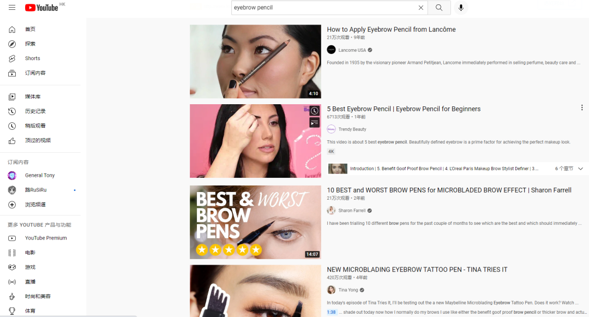
Task: Click 路RuSiRu channel avatar
Action: tap(12, 190)
